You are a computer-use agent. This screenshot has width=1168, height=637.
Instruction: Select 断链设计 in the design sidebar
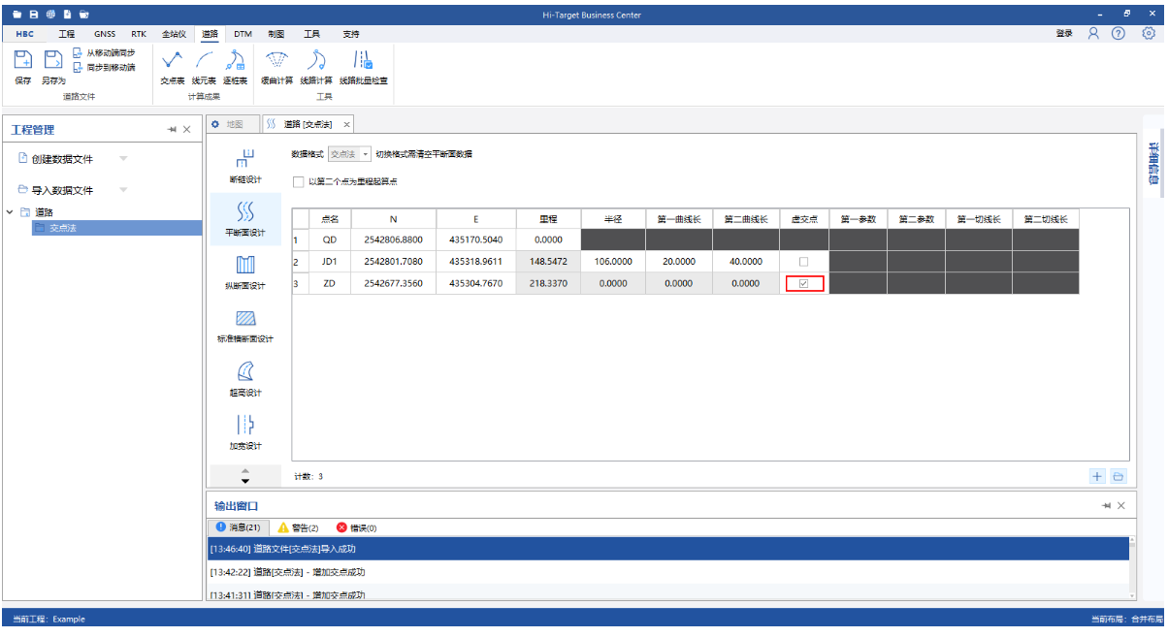[x=244, y=165]
